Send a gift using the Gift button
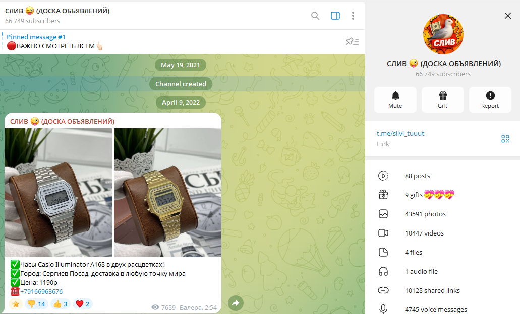 point(443,100)
